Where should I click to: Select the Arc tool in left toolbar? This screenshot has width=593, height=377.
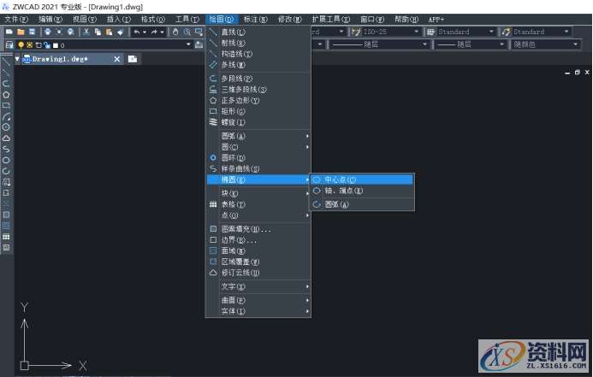coord(6,116)
